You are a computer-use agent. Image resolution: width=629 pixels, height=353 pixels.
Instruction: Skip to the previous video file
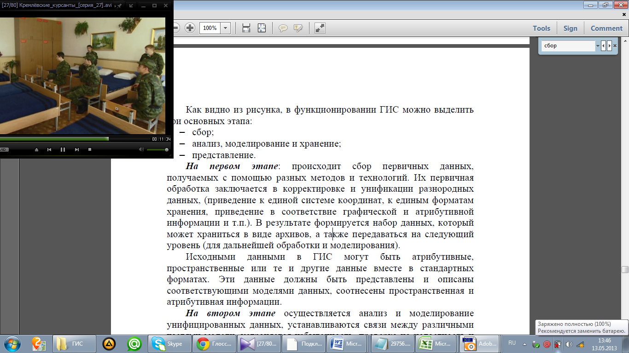[x=49, y=149]
